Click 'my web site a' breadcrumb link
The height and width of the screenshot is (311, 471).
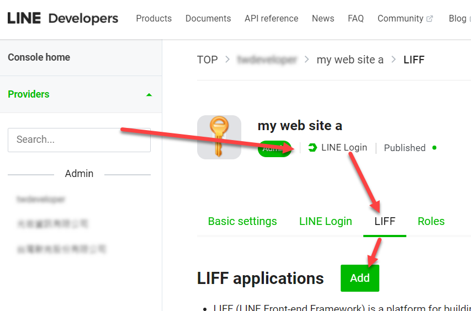point(350,60)
